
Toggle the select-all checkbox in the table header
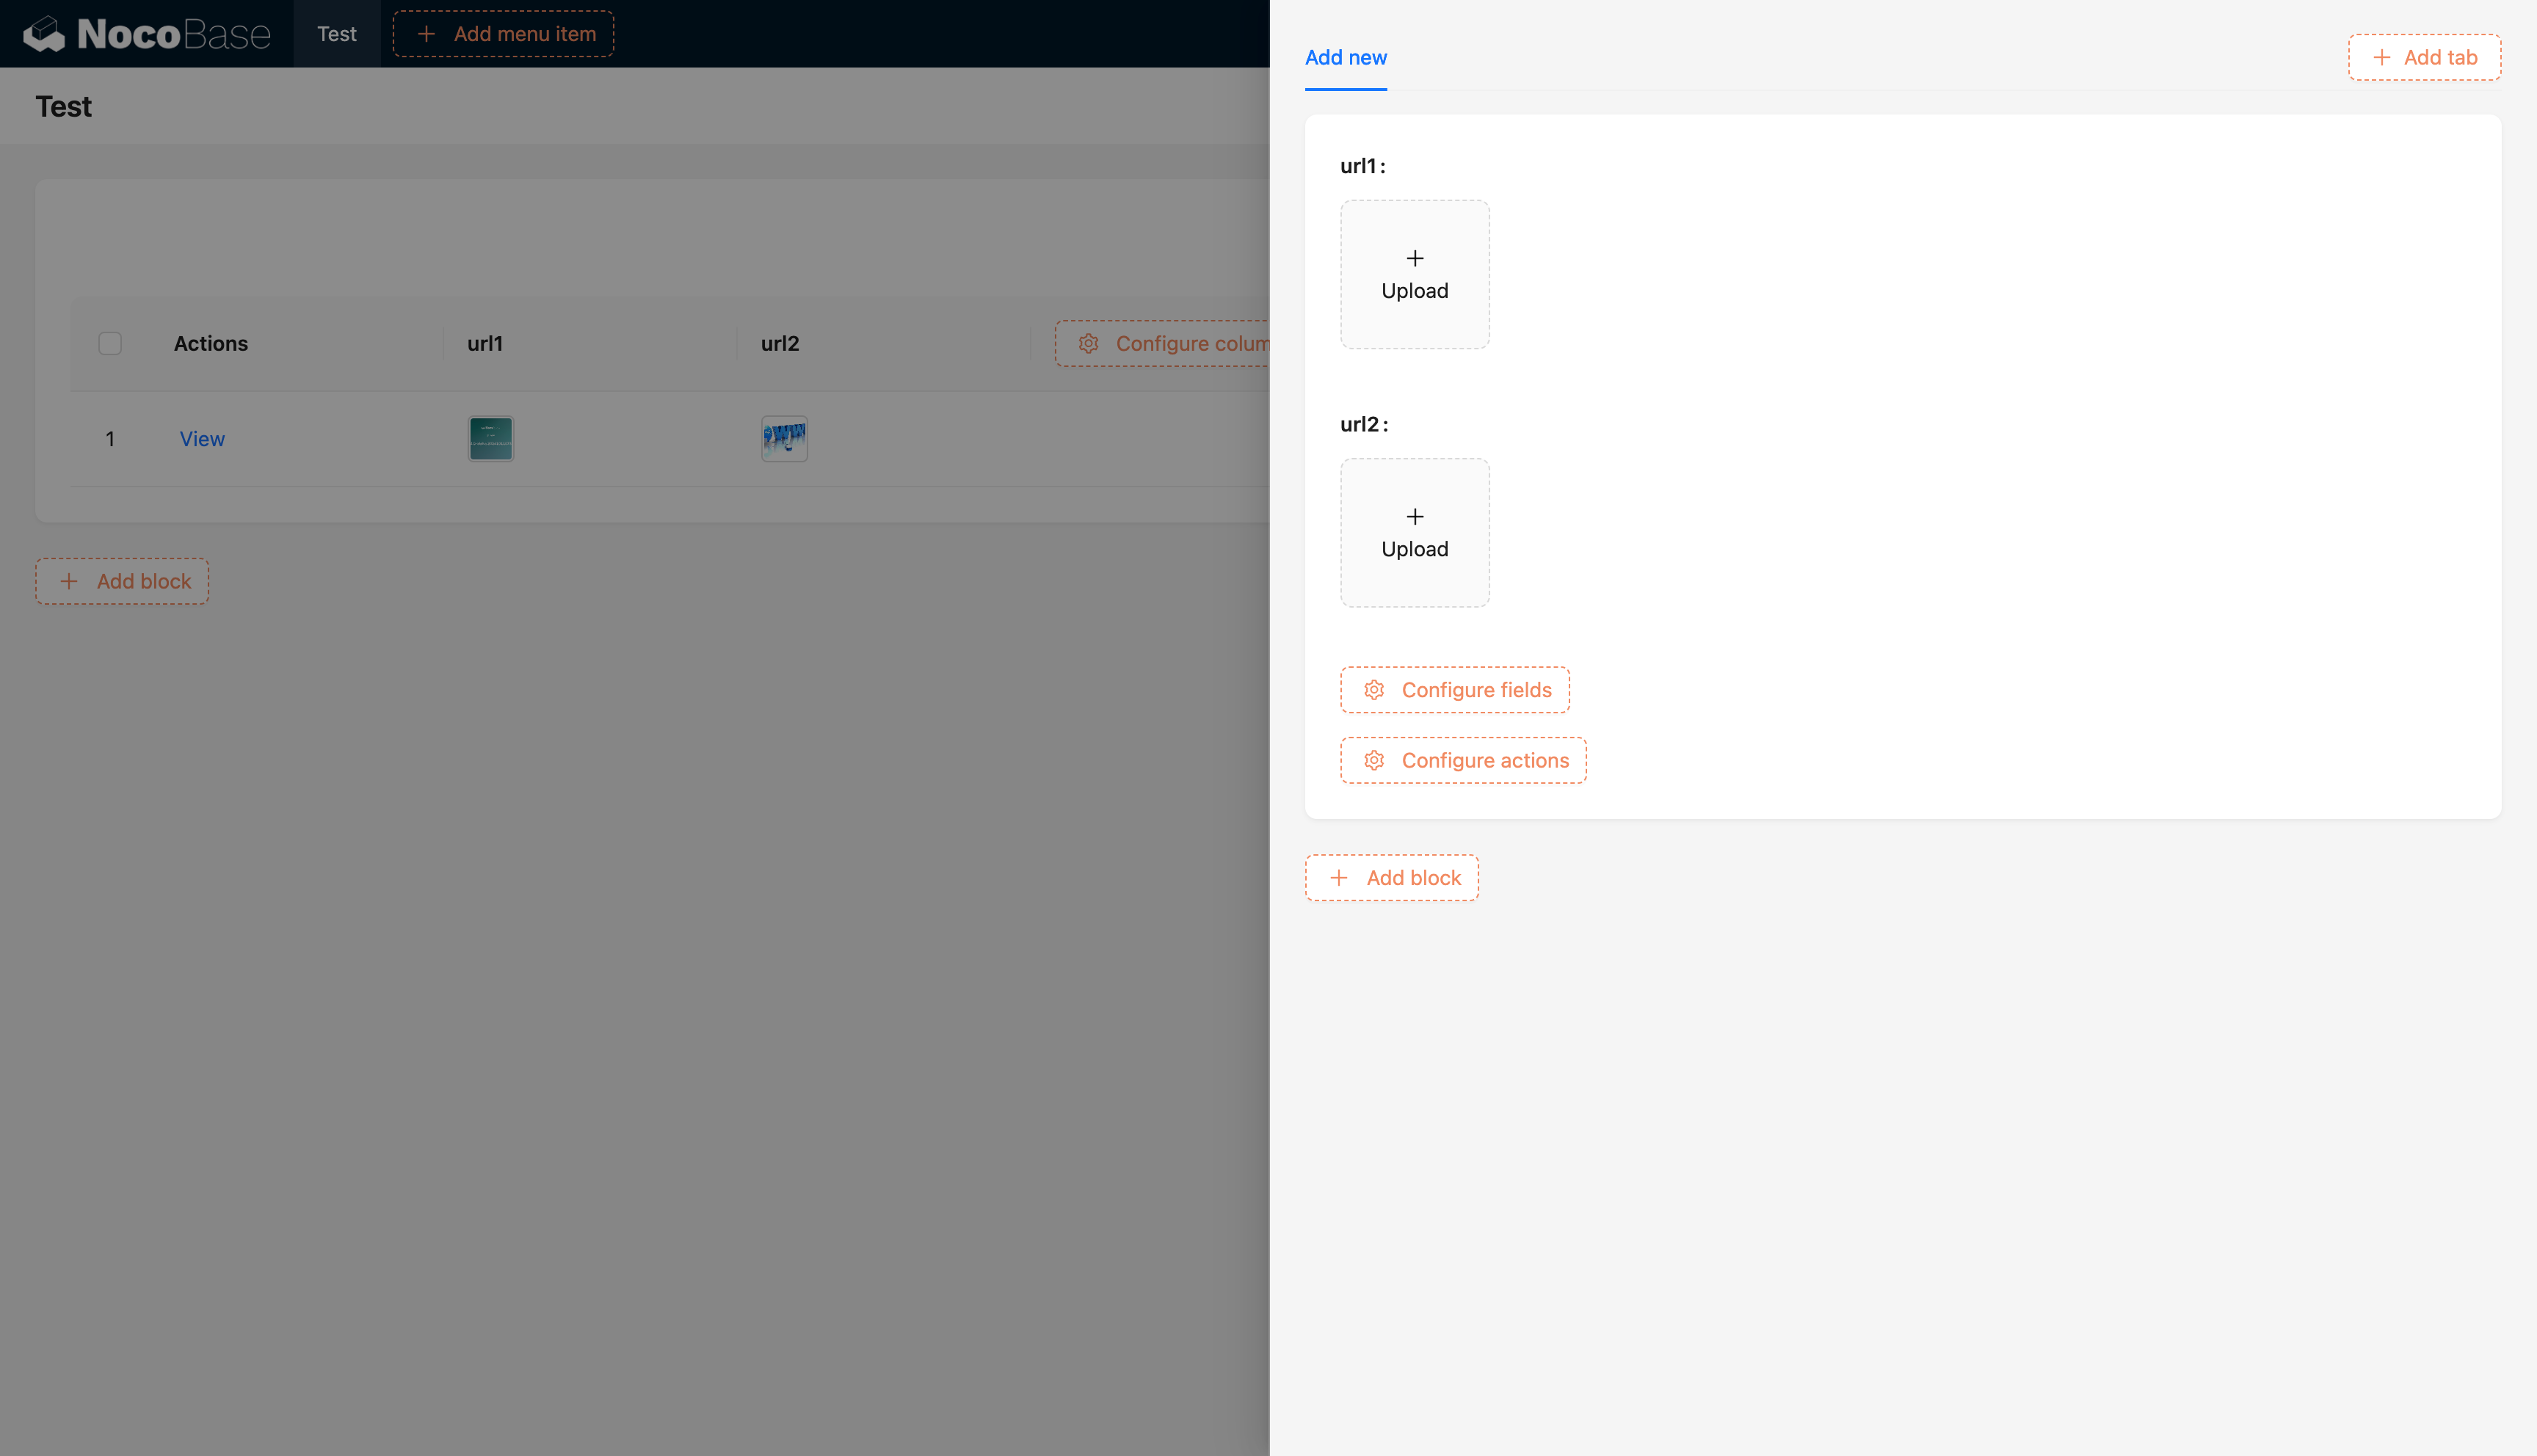pos(110,344)
